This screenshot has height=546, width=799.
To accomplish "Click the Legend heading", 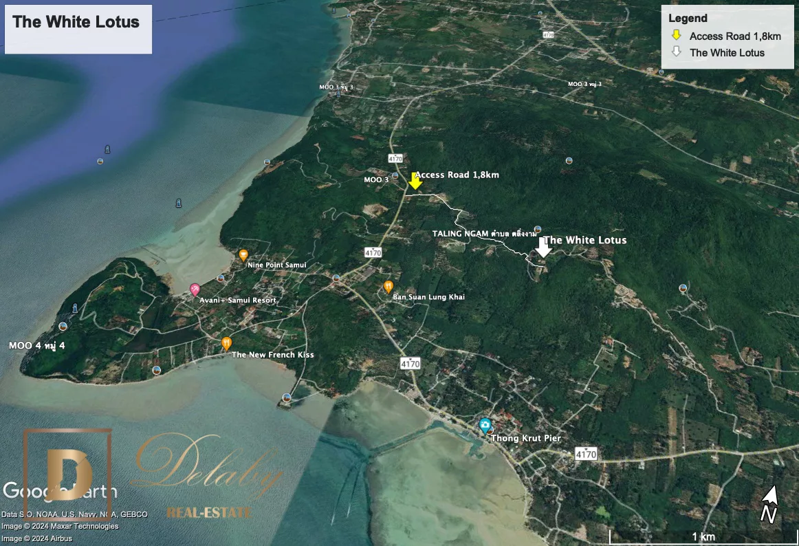I will [x=688, y=19].
